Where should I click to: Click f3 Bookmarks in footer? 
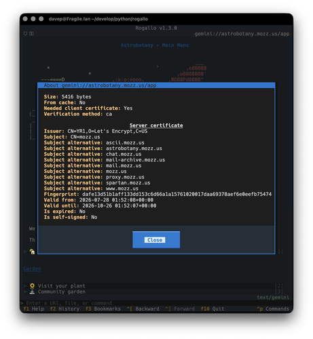point(103,308)
